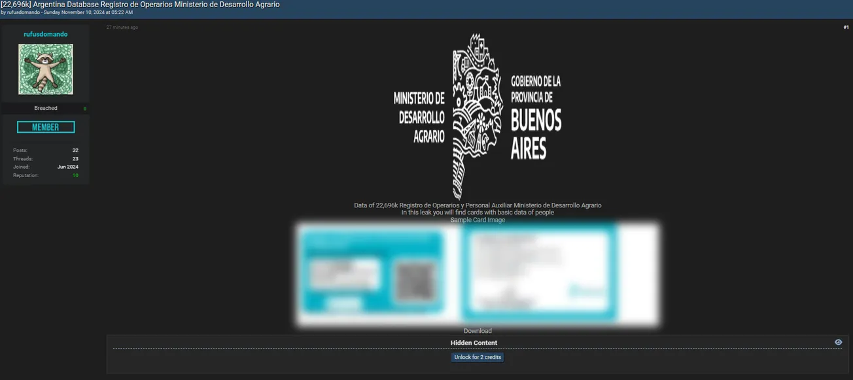Click the Unlock for 2 credits button
Screen dimensions: 853x380
tap(477, 357)
